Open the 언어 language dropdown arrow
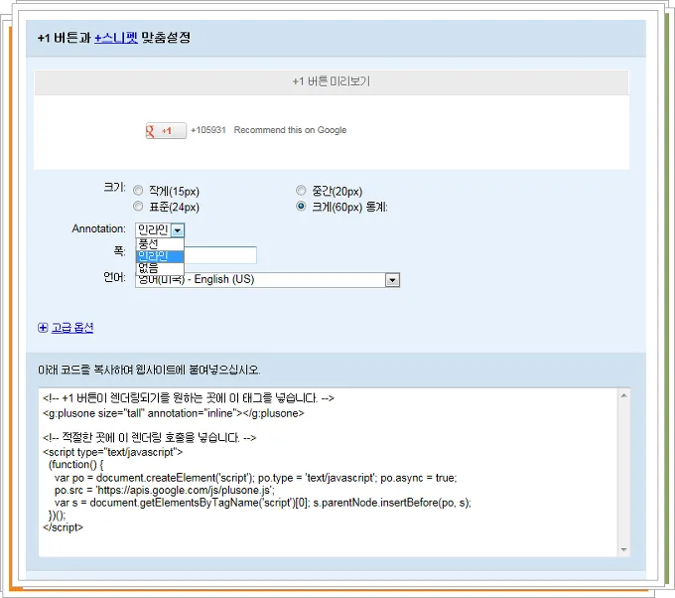 tap(392, 280)
